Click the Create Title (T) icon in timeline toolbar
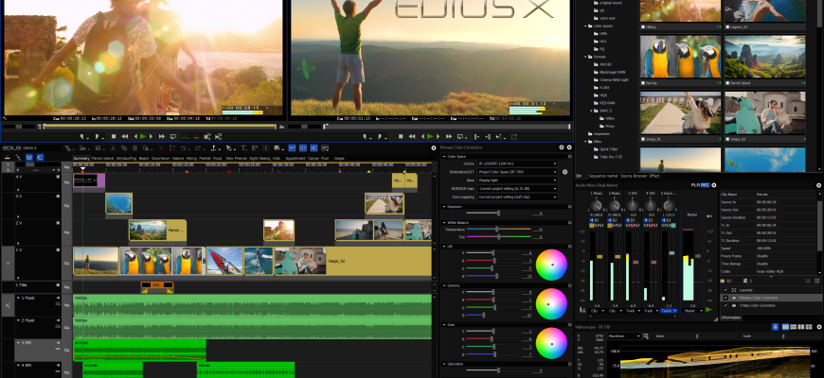Screen dimensions: 824x378 [243, 148]
